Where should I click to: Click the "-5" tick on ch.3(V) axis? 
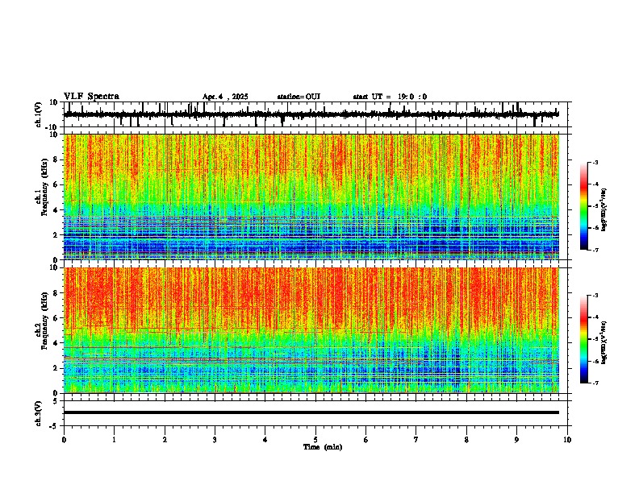pyautogui.click(x=55, y=426)
